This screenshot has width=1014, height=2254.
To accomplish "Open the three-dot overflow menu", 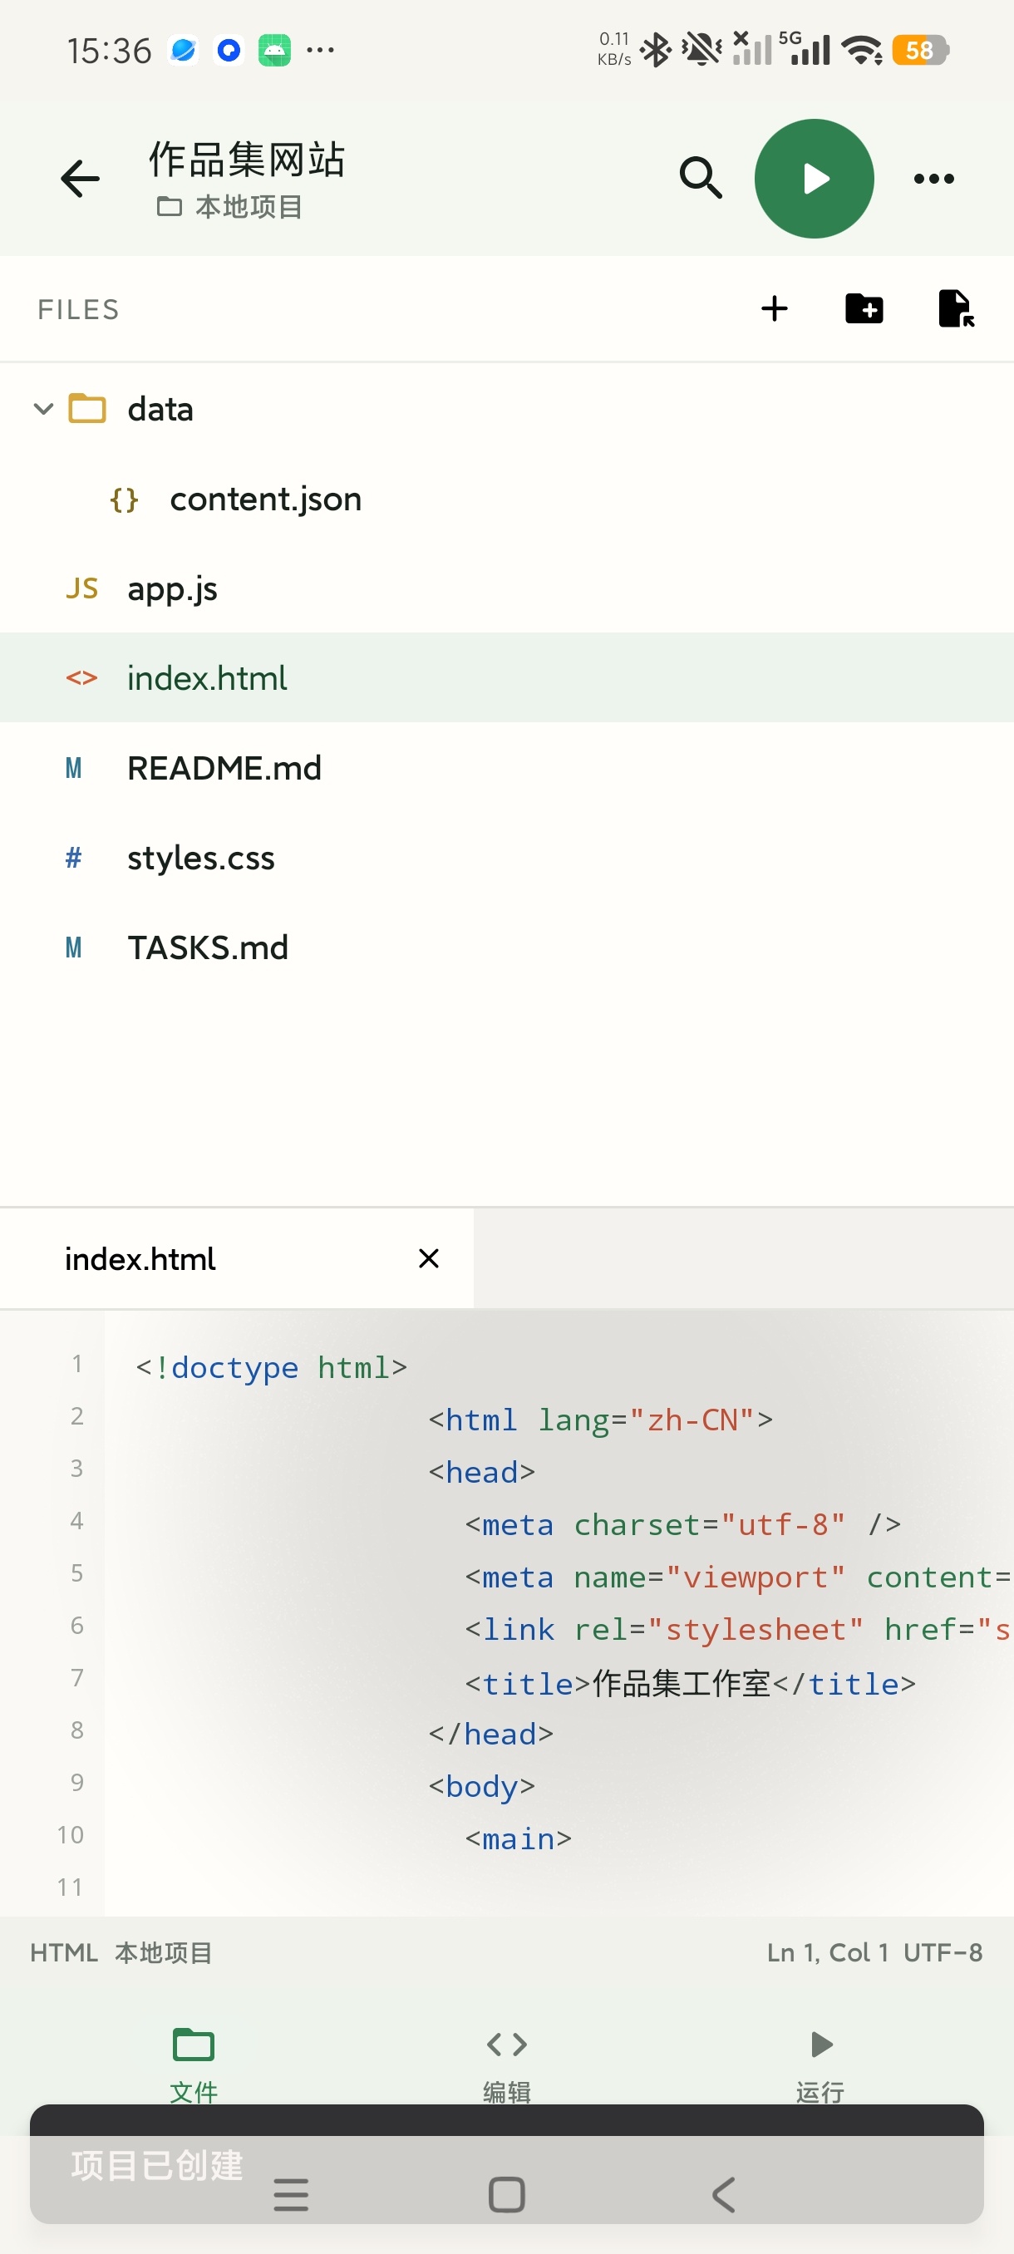I will [933, 179].
